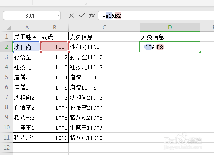214x155 pixels.
Task: Click cell A5 唐僧2
Action: coord(27,77)
